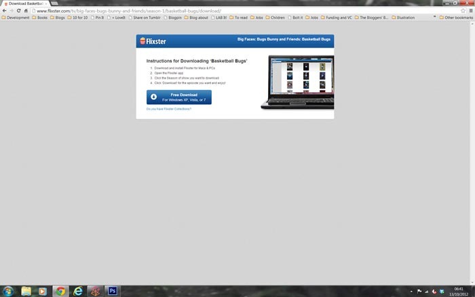
Task: Click the address bar URL
Action: click(129, 11)
